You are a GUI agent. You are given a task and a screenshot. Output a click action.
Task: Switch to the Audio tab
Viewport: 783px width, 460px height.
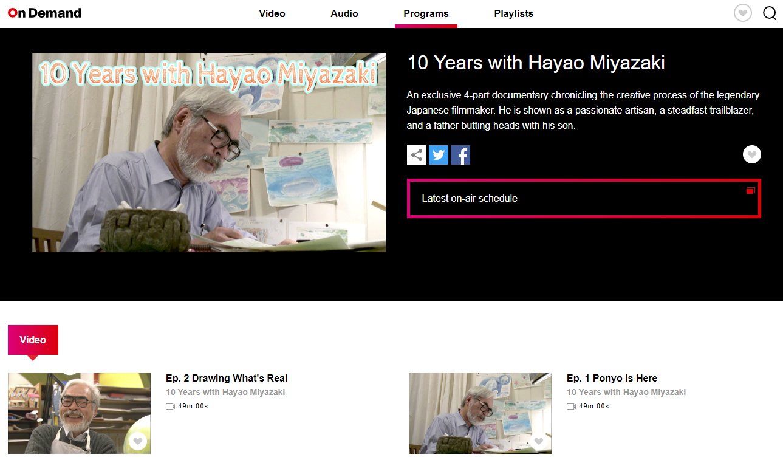pos(344,13)
